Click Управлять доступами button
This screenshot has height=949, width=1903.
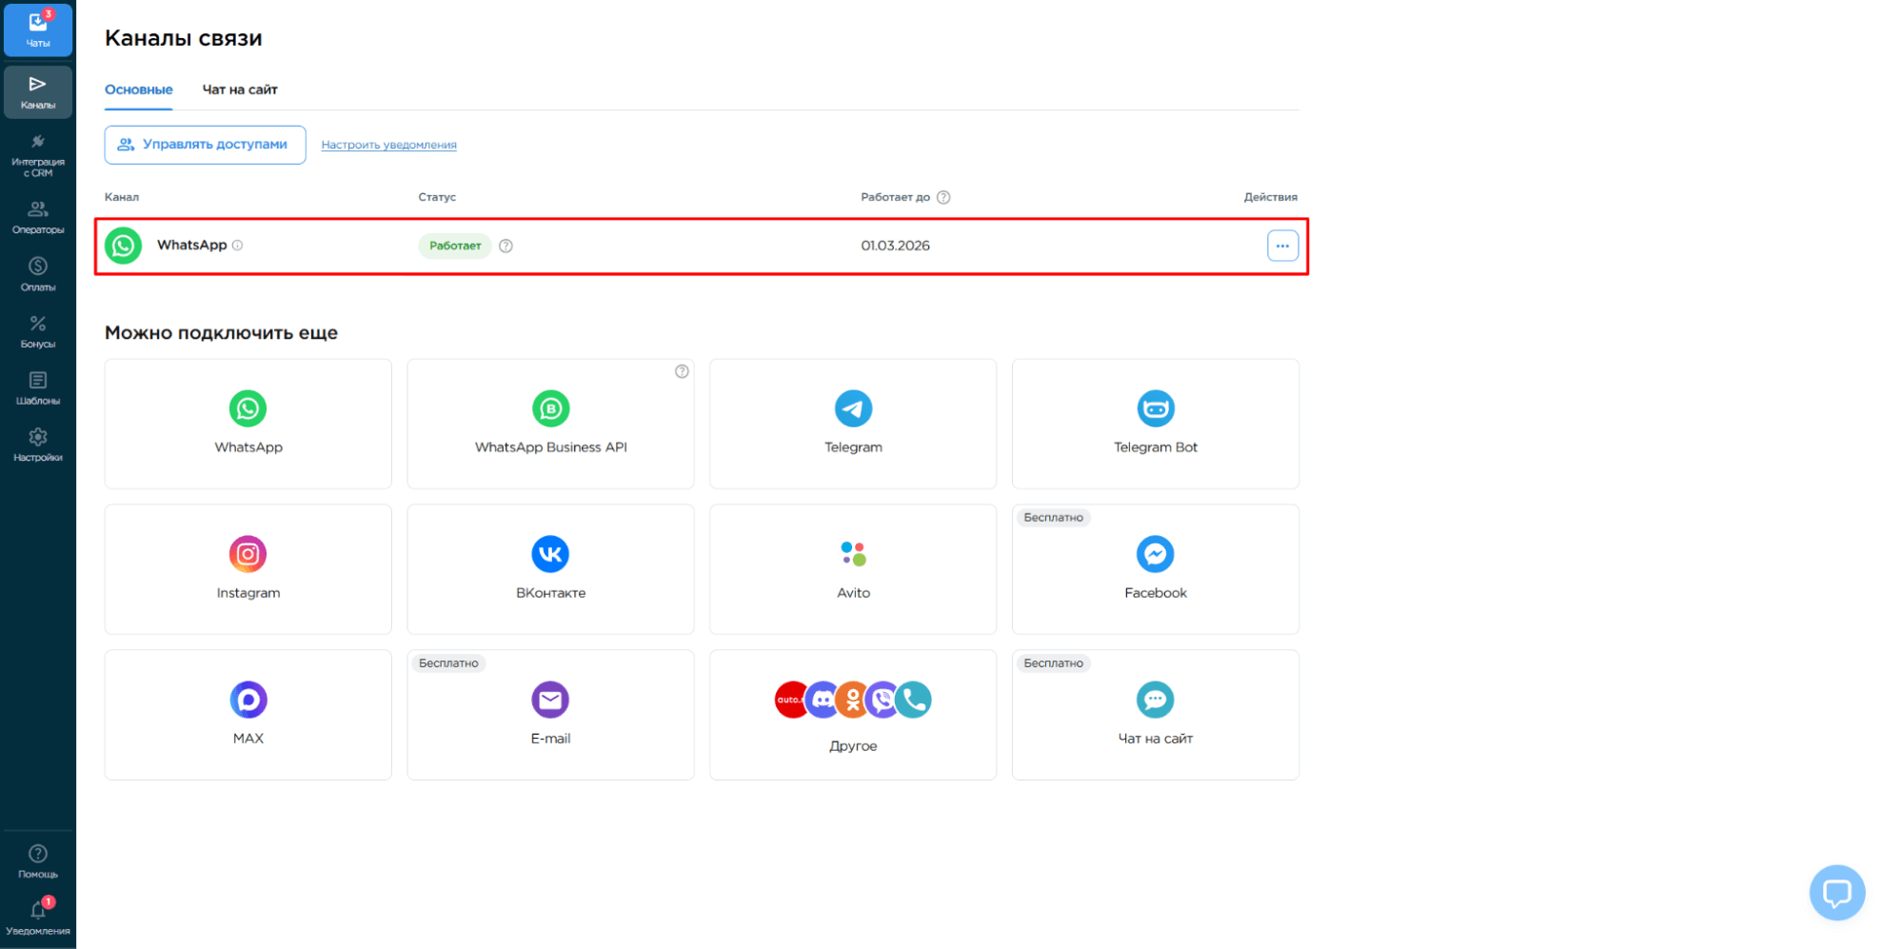click(205, 145)
